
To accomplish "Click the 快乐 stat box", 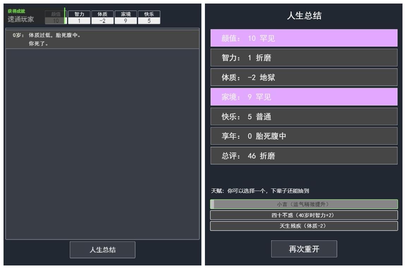I will (x=149, y=17).
